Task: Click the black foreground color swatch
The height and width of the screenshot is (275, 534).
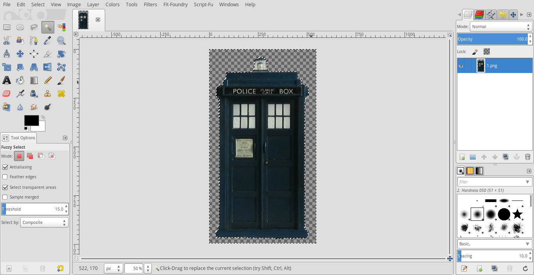Action: tap(32, 120)
